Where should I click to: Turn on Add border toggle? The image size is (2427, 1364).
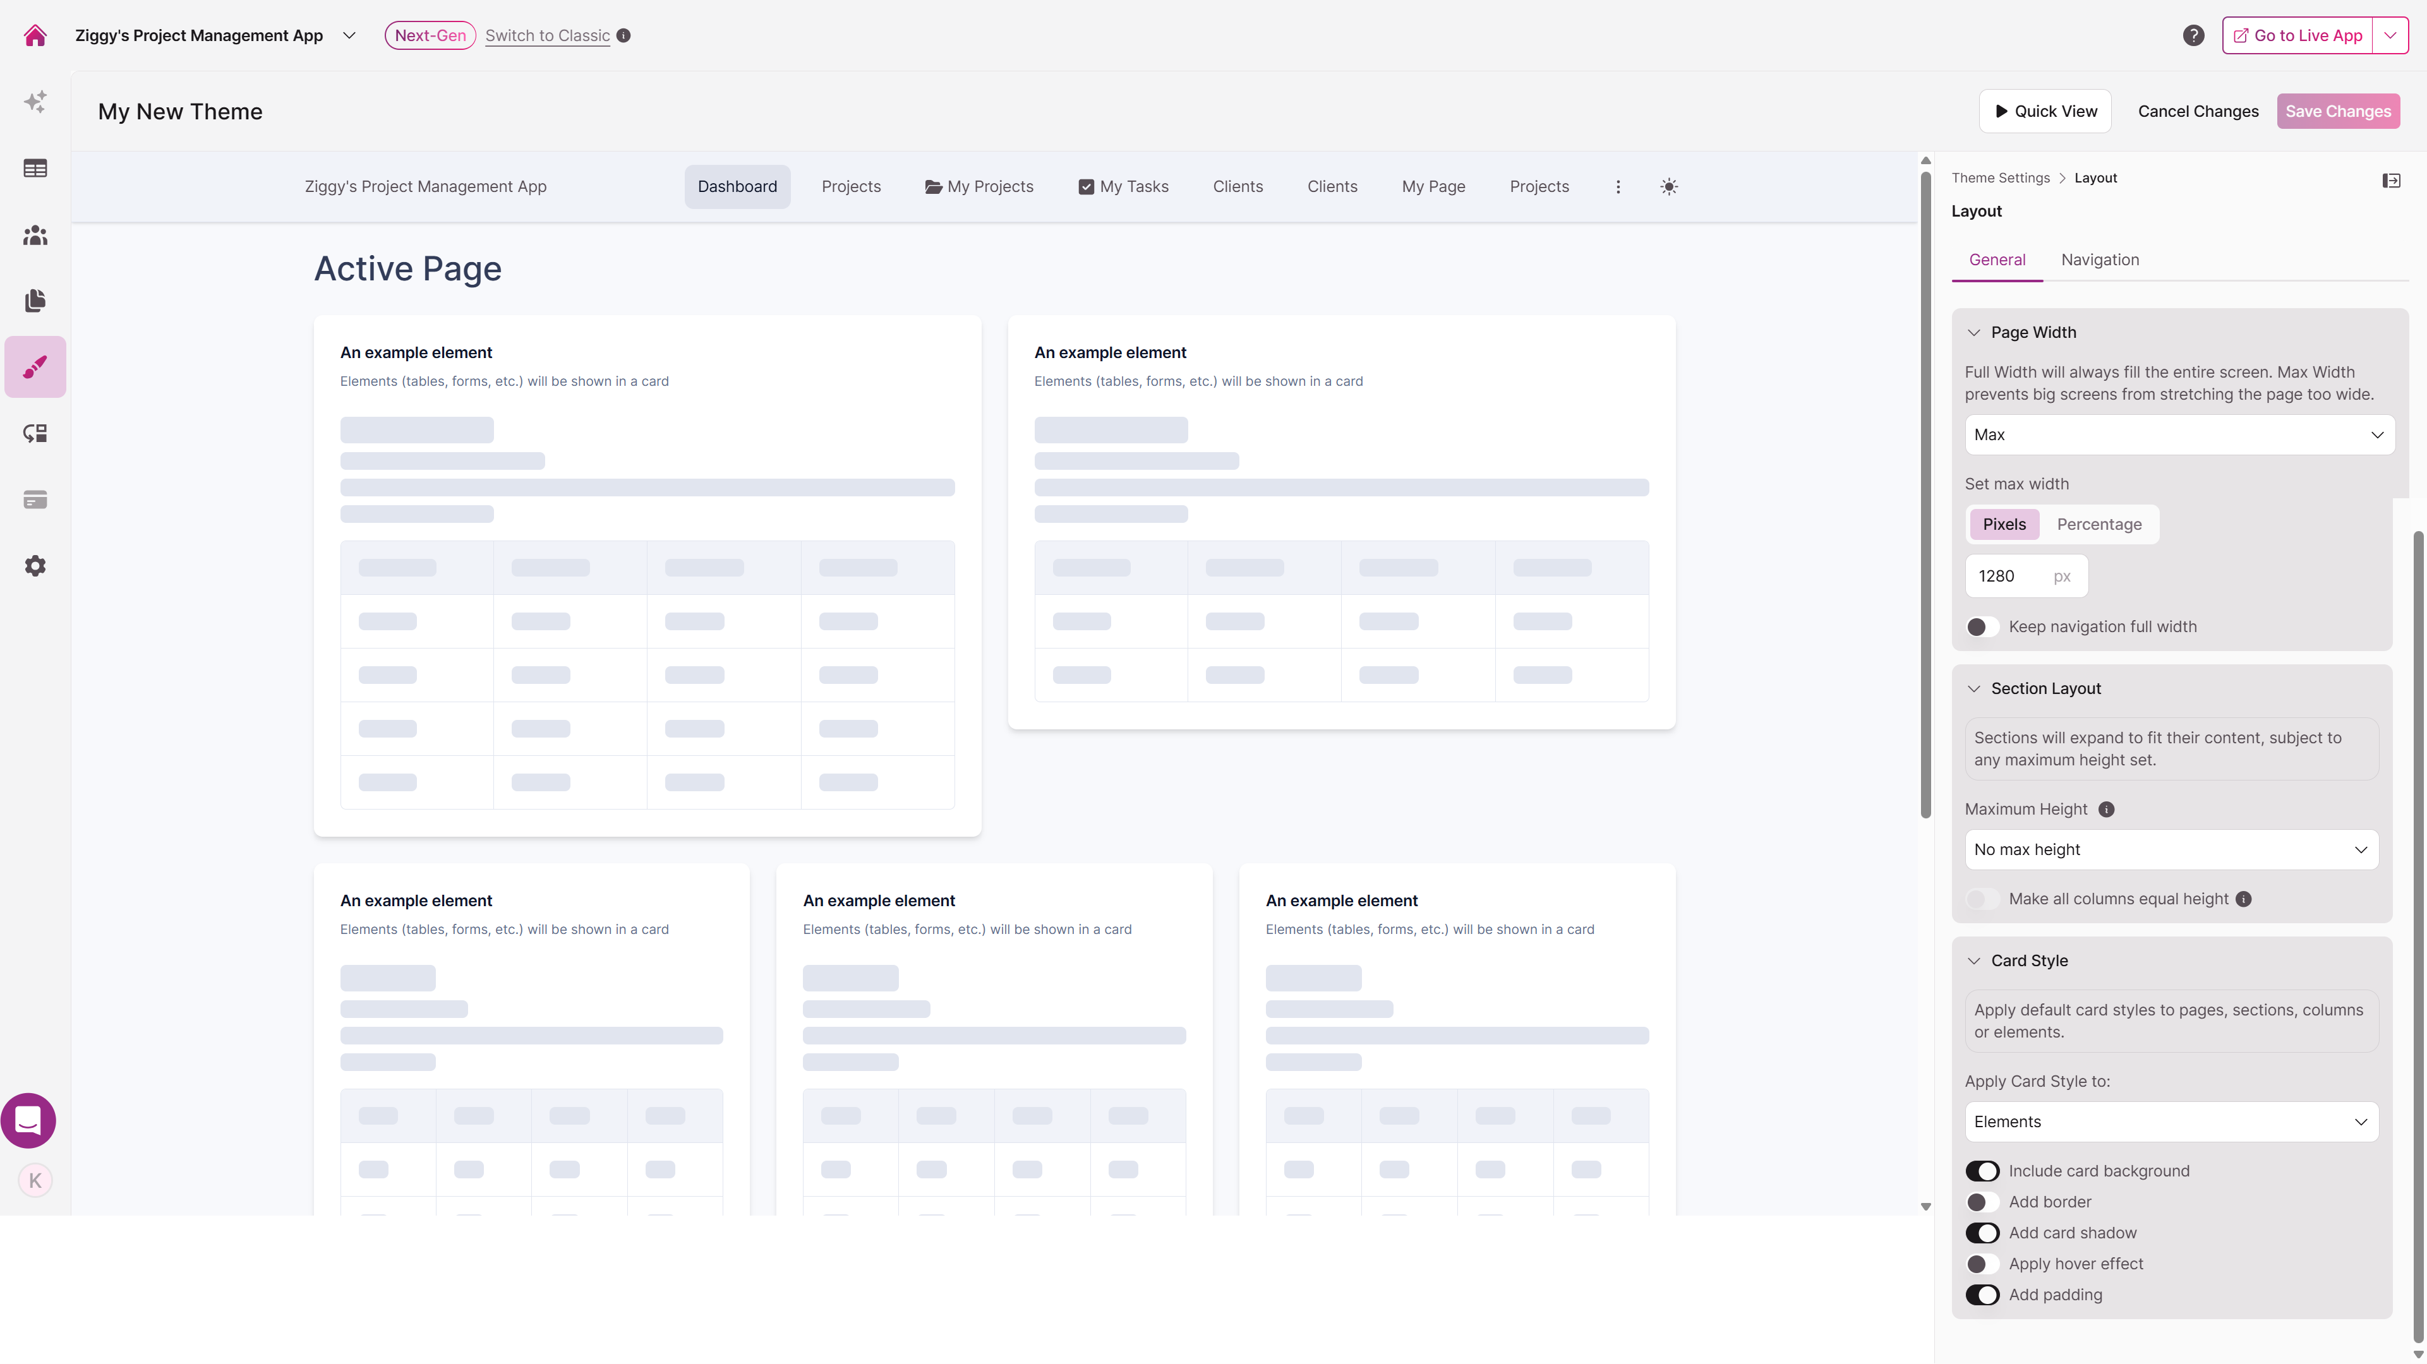tap(1982, 1202)
